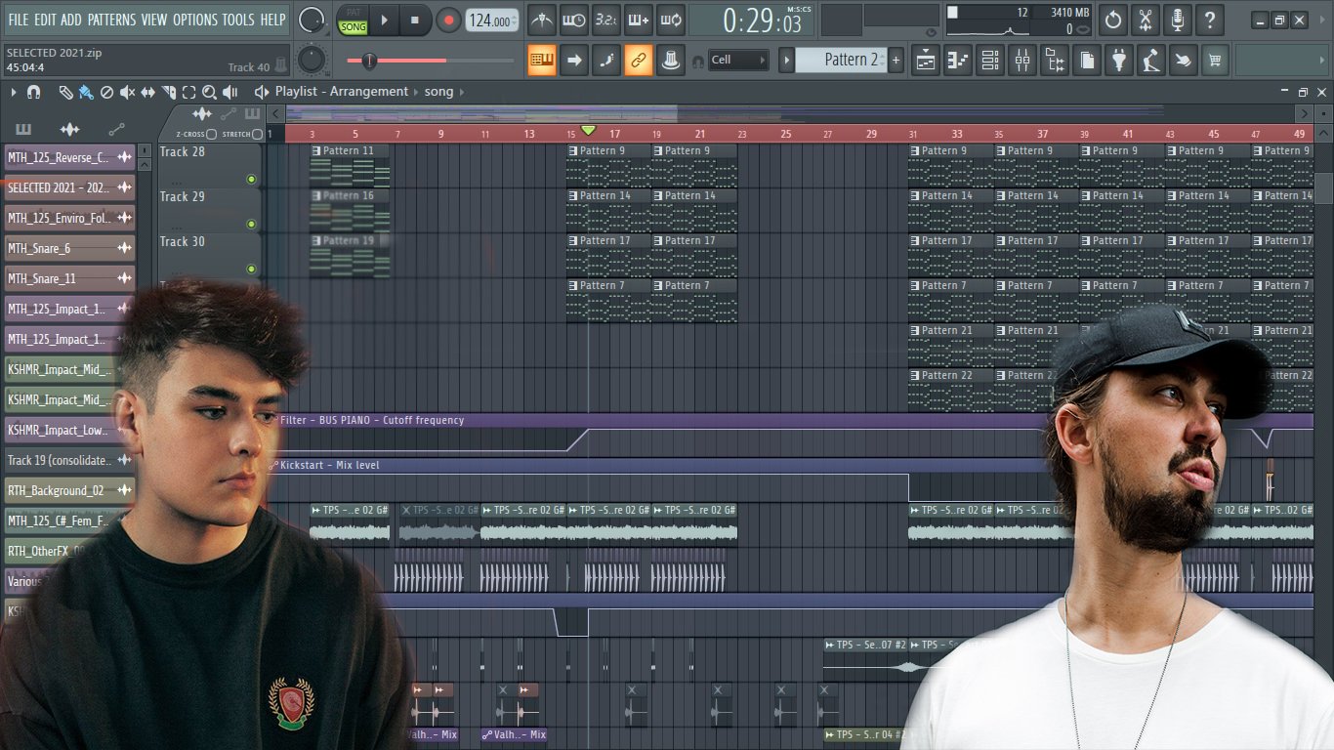
Task: Open the browser panel icon
Action: (x=1055, y=60)
